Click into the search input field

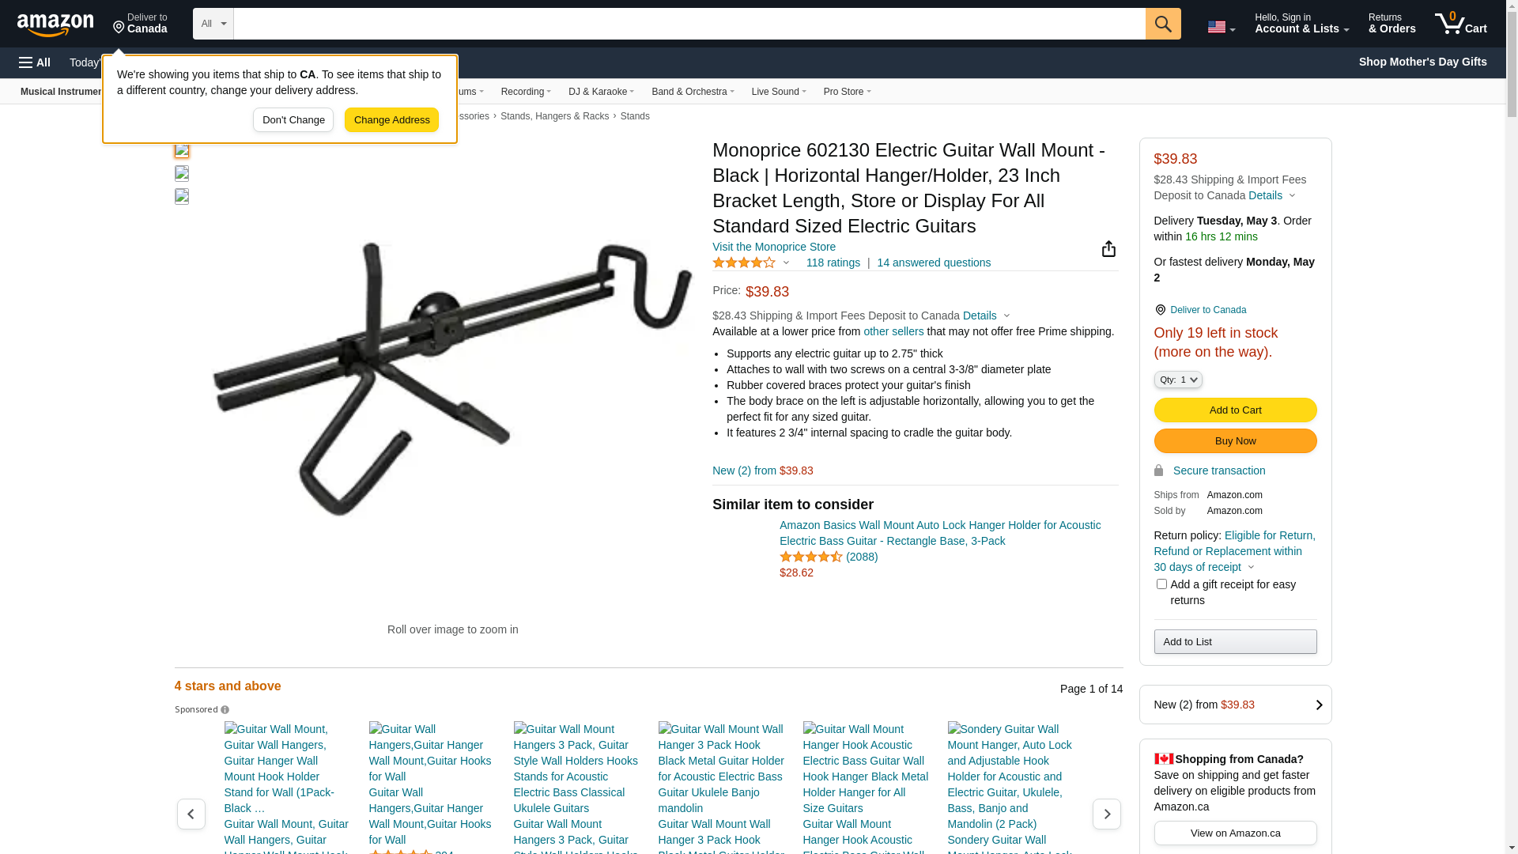pyautogui.click(x=689, y=24)
